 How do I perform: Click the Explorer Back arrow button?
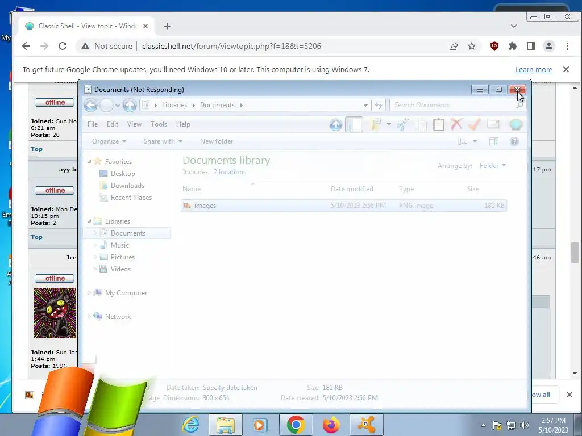(x=90, y=105)
